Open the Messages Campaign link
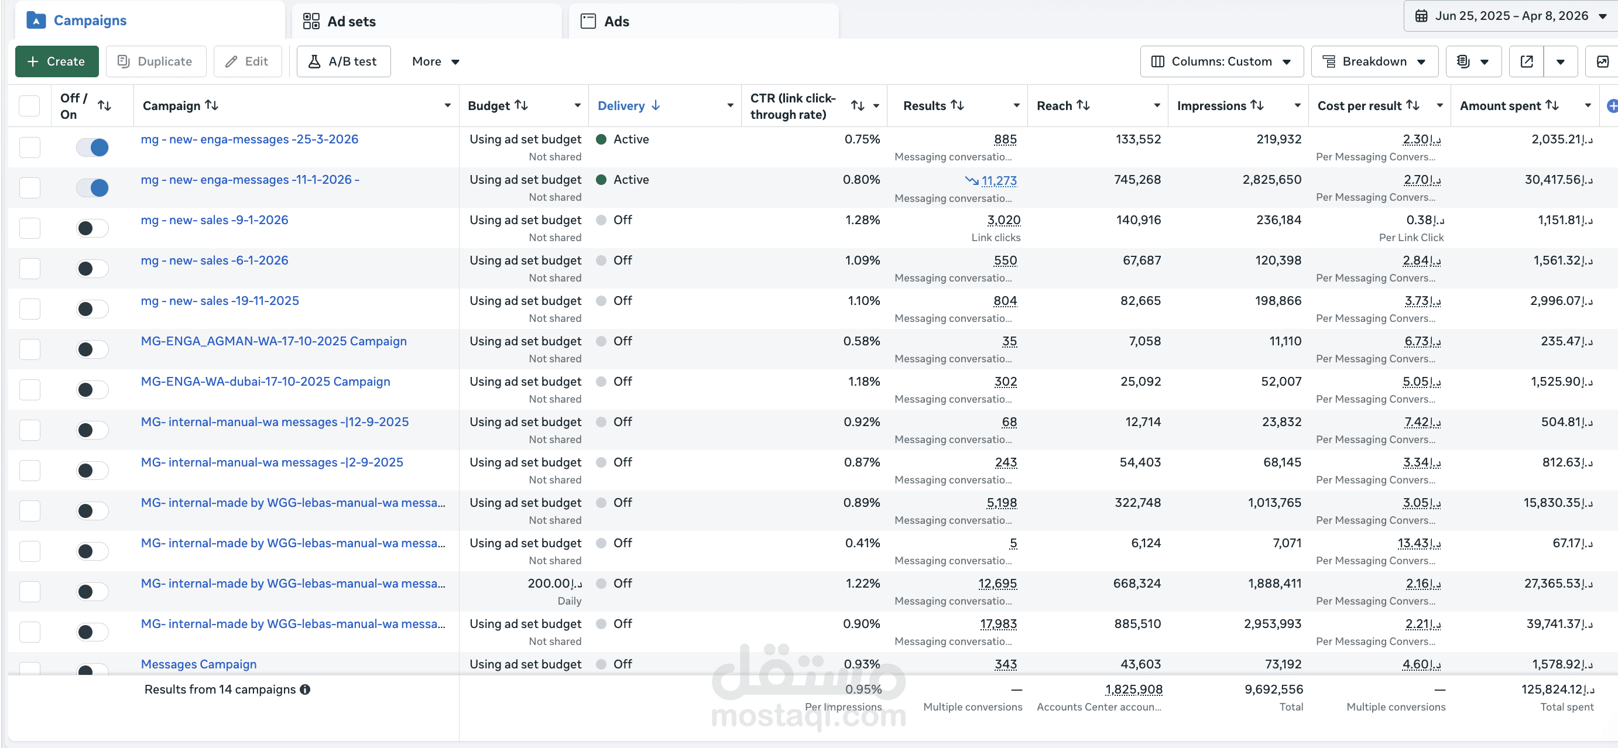The width and height of the screenshot is (1618, 748). (x=198, y=664)
